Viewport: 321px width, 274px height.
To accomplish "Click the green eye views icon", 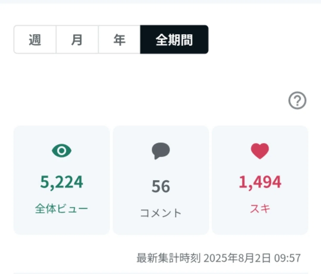I will [62, 151].
